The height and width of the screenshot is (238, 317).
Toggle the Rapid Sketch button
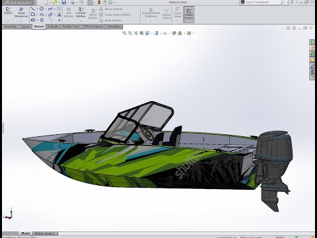point(189,14)
